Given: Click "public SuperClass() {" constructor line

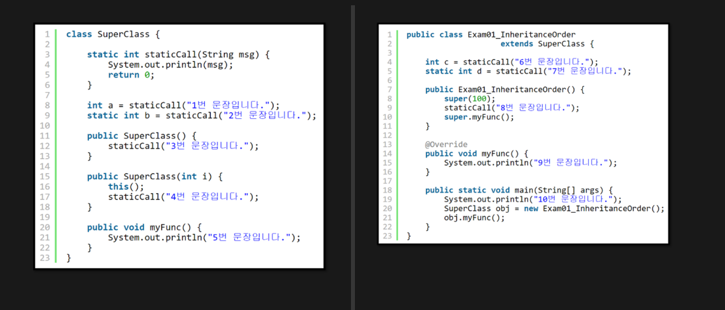Looking at the screenshot, I should tap(142, 135).
